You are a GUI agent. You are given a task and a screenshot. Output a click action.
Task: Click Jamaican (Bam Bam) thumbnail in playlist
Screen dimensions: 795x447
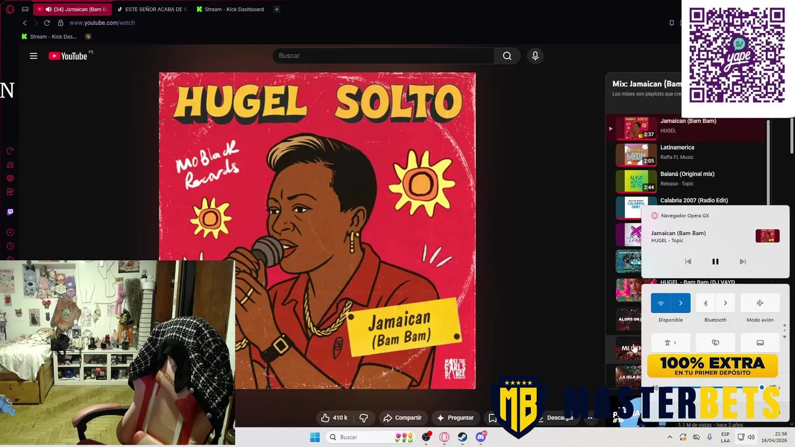pos(635,128)
